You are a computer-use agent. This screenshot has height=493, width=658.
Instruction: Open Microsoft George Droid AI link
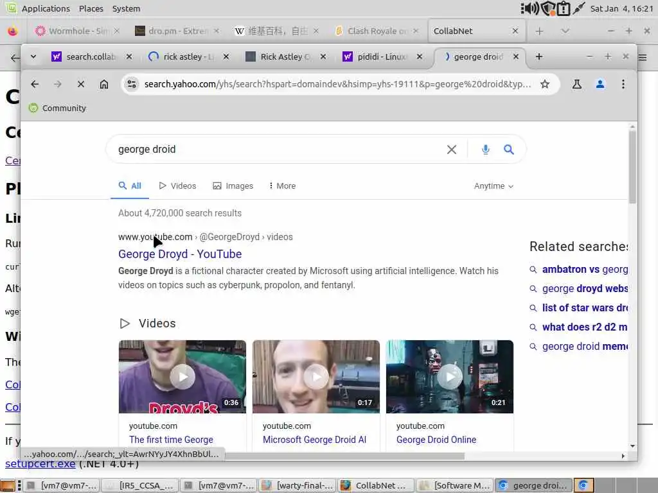314,440
